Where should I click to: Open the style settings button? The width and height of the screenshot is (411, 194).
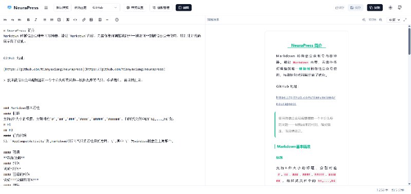pyautogui.click(x=135, y=8)
